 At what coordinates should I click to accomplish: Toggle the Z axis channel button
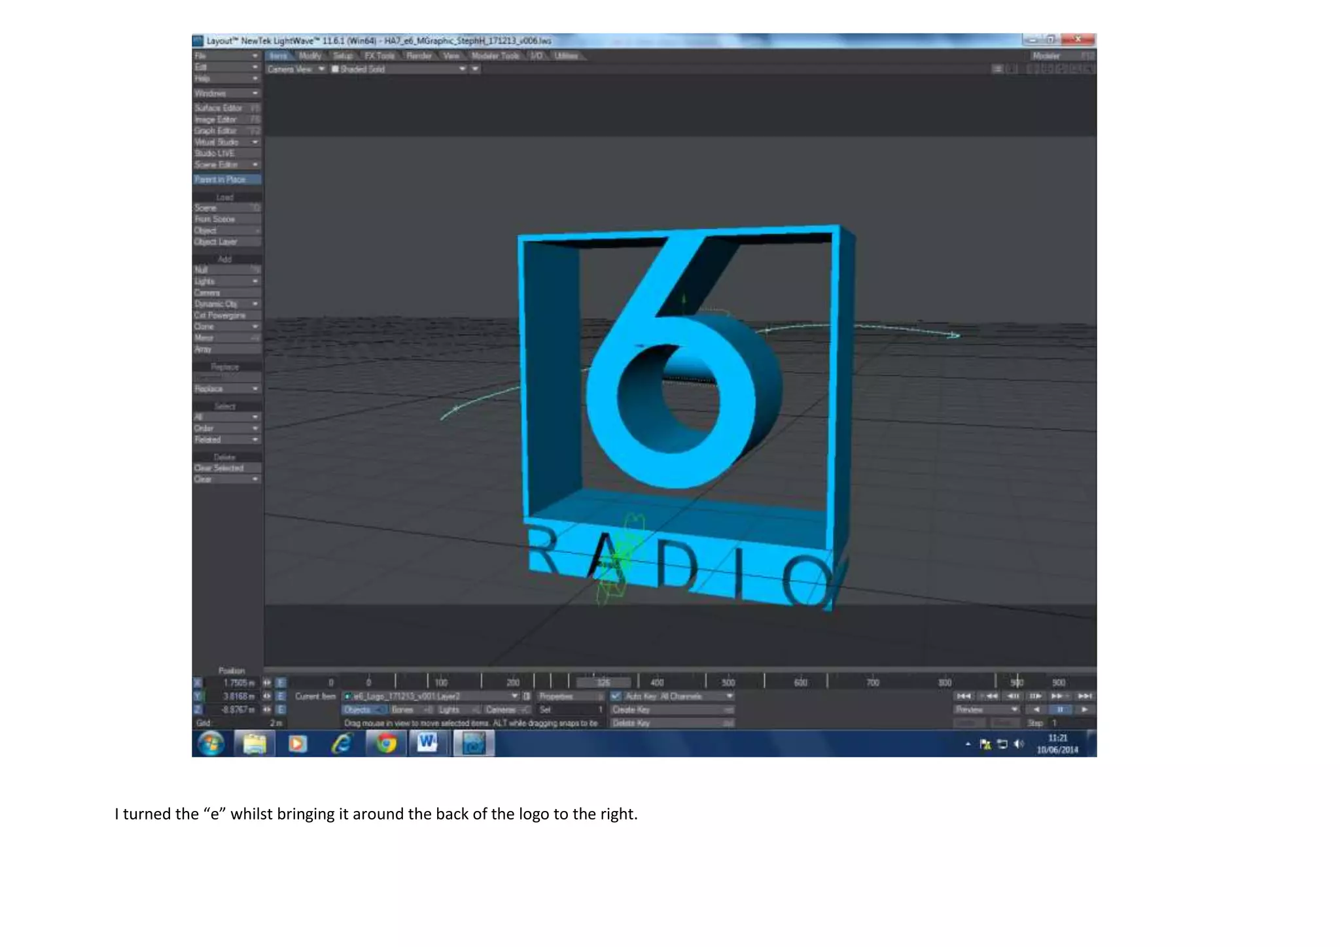point(198,710)
